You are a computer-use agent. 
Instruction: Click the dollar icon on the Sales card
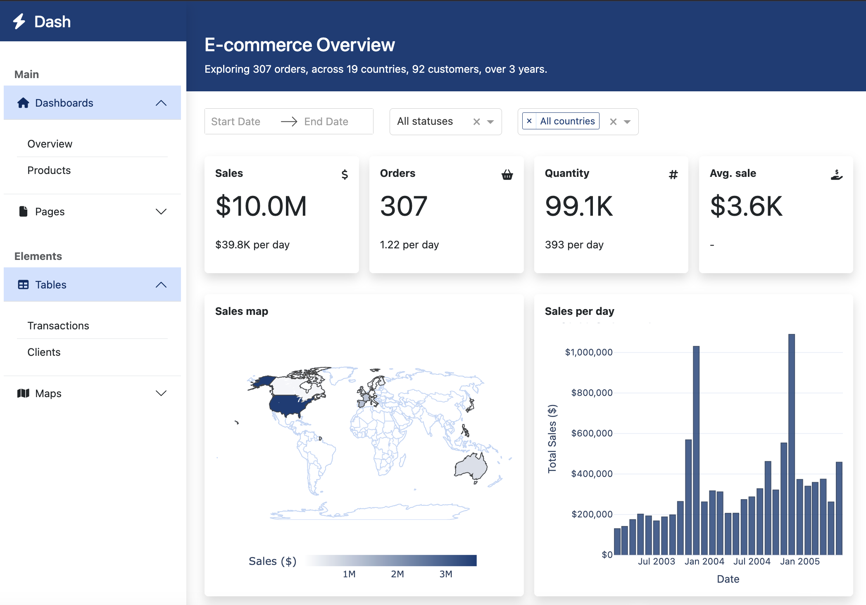344,174
